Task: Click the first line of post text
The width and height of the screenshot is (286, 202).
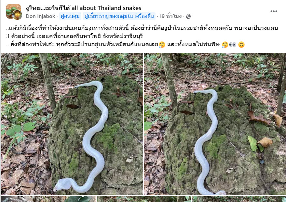Action: (142, 28)
